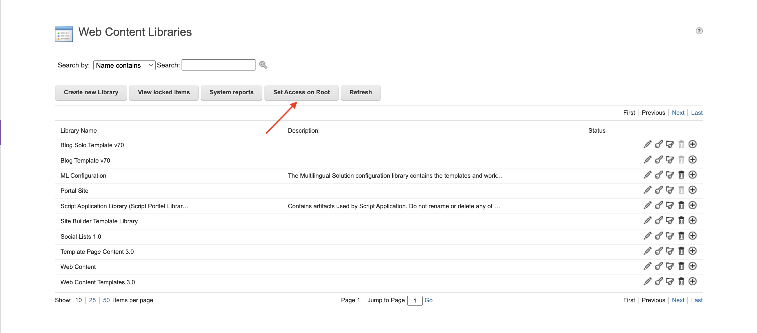Delete Site Builder Template Library with trash icon

(x=681, y=220)
